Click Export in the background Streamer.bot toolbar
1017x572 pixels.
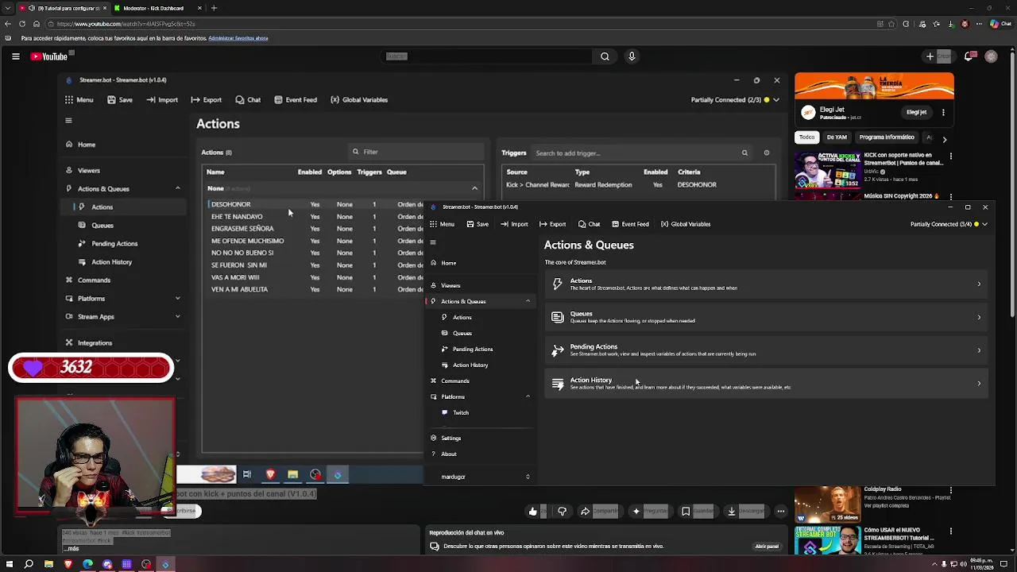(x=207, y=100)
